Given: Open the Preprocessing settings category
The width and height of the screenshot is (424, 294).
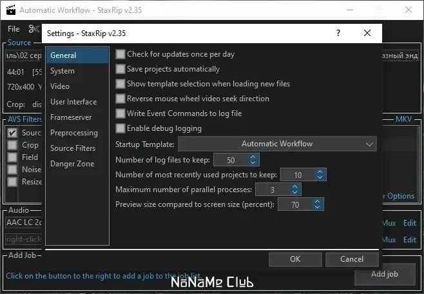Looking at the screenshot, I should [77, 133].
